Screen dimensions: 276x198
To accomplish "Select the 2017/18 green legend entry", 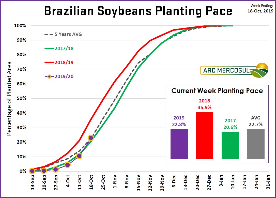I will pos(59,48).
